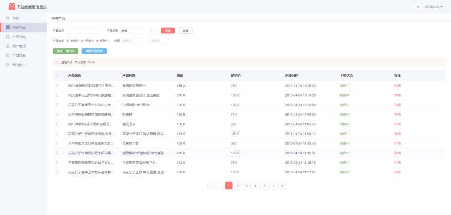This screenshot has width=451, height=215.
Task: Open 详情 for row created 10:54:59
Action: pos(398,95)
